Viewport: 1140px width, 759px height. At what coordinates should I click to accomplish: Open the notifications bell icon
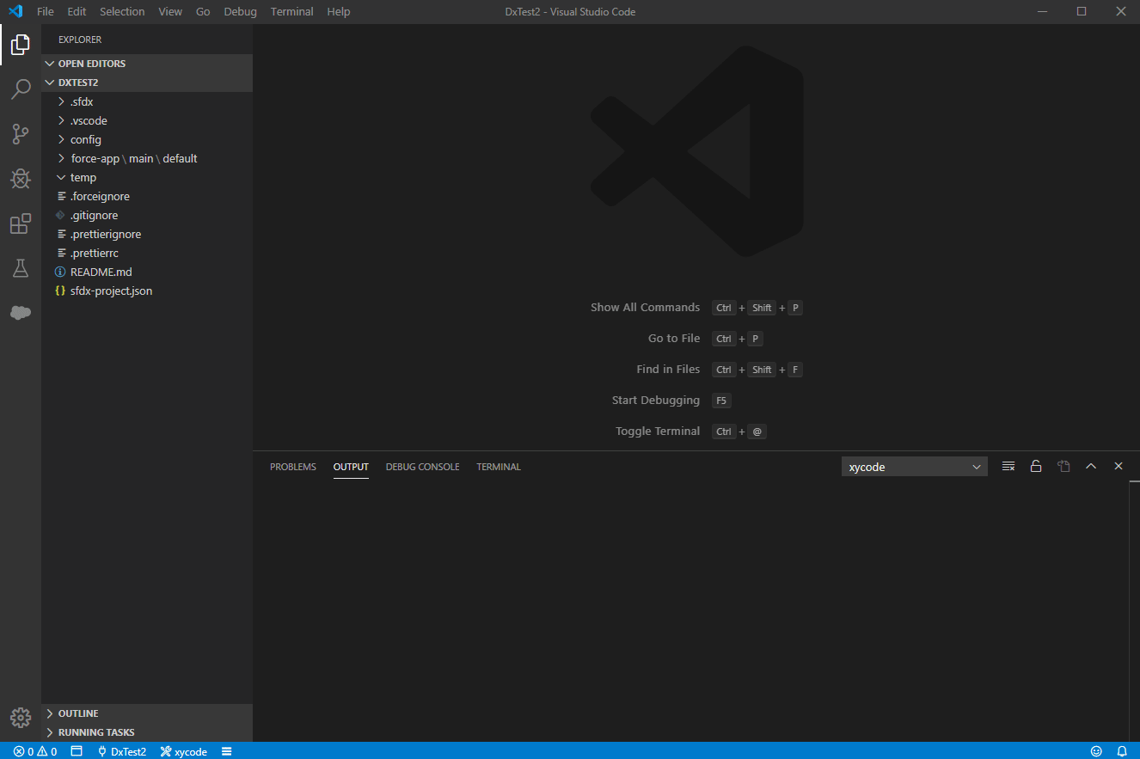(1122, 751)
